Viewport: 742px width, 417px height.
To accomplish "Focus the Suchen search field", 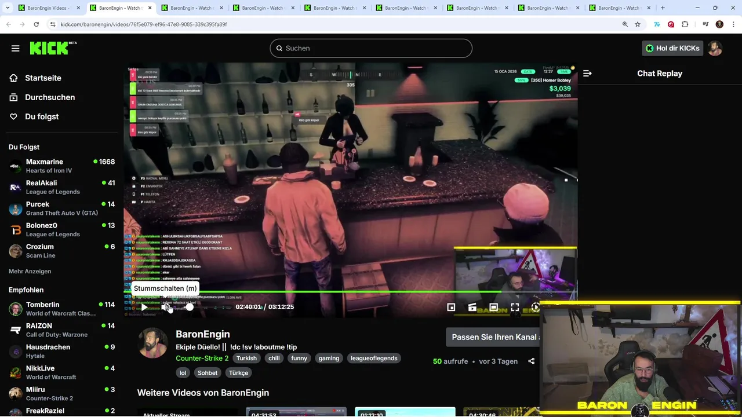I will click(371, 48).
